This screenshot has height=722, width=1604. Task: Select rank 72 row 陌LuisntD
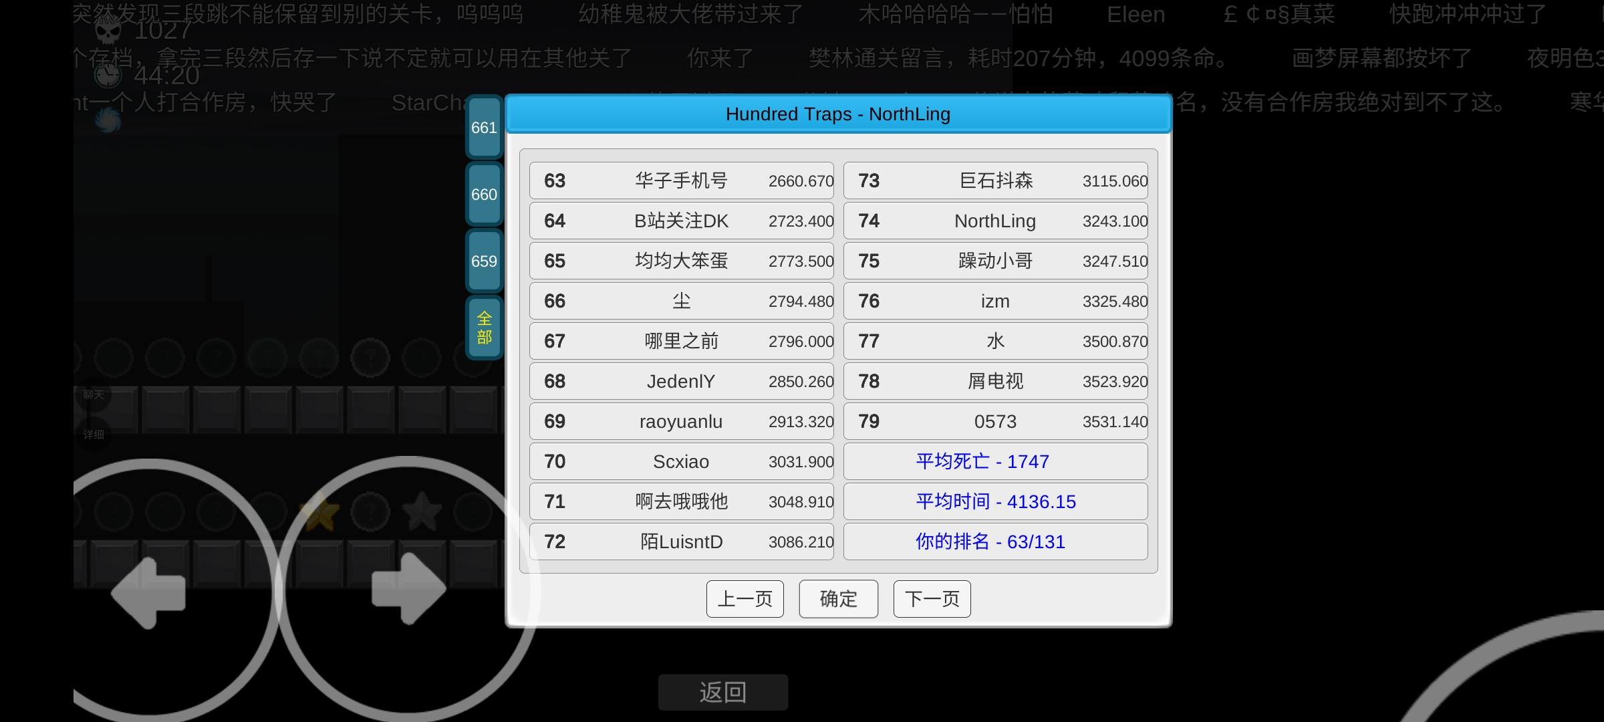coord(682,541)
